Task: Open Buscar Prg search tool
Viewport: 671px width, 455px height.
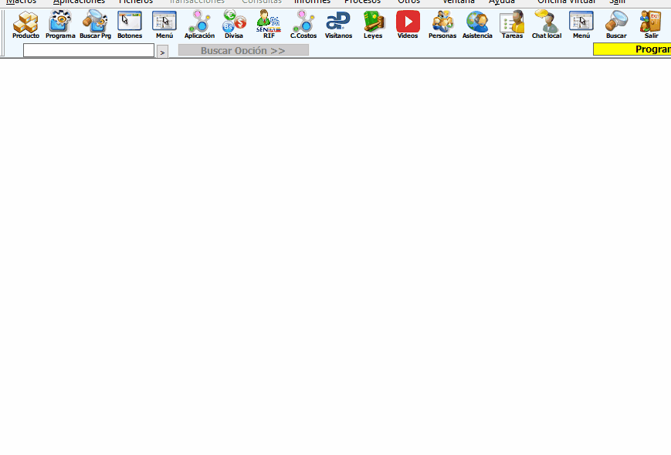Action: point(95,23)
